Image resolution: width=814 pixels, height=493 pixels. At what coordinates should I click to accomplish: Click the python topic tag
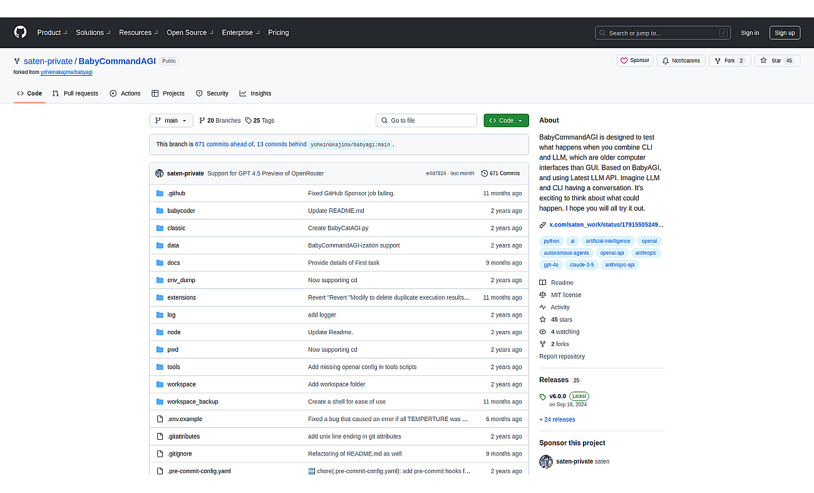(x=552, y=241)
